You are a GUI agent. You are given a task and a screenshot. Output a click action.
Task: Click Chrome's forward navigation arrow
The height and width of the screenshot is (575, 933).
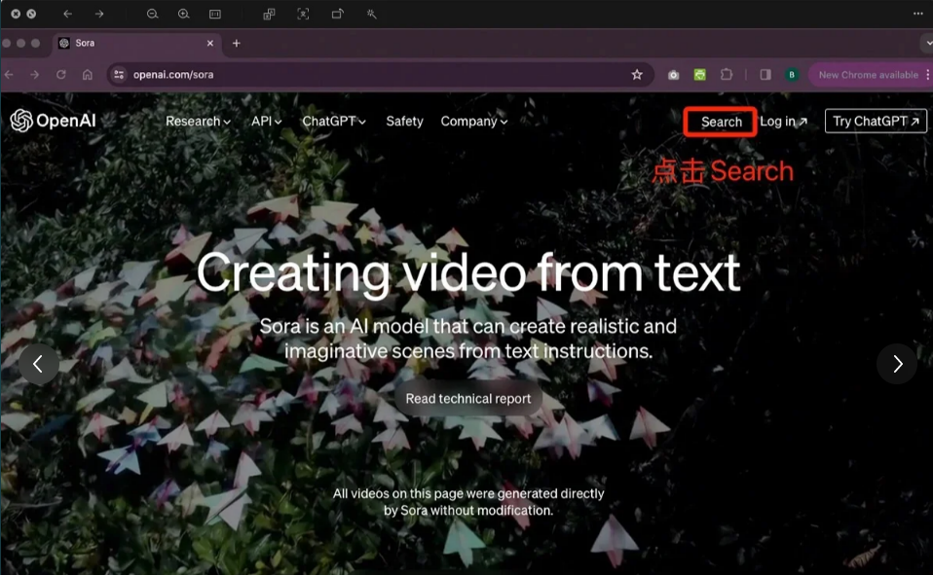point(34,74)
